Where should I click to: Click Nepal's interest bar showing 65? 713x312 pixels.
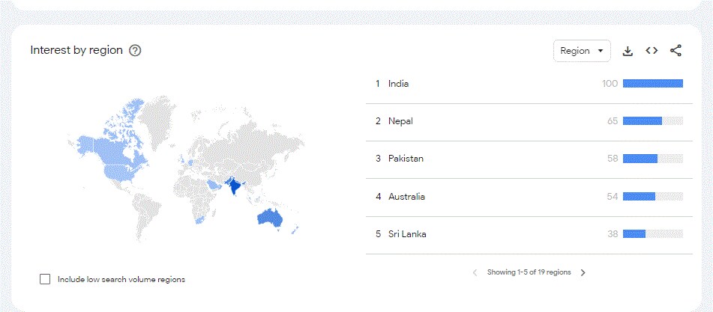coord(643,121)
